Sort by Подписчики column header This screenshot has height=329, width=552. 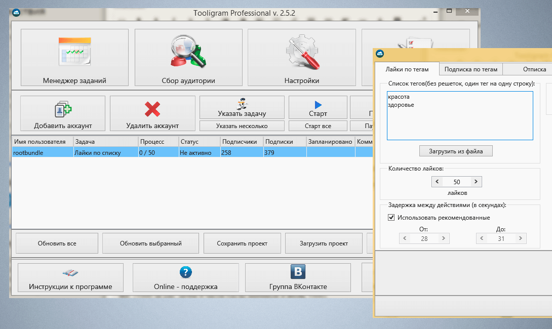tap(242, 141)
